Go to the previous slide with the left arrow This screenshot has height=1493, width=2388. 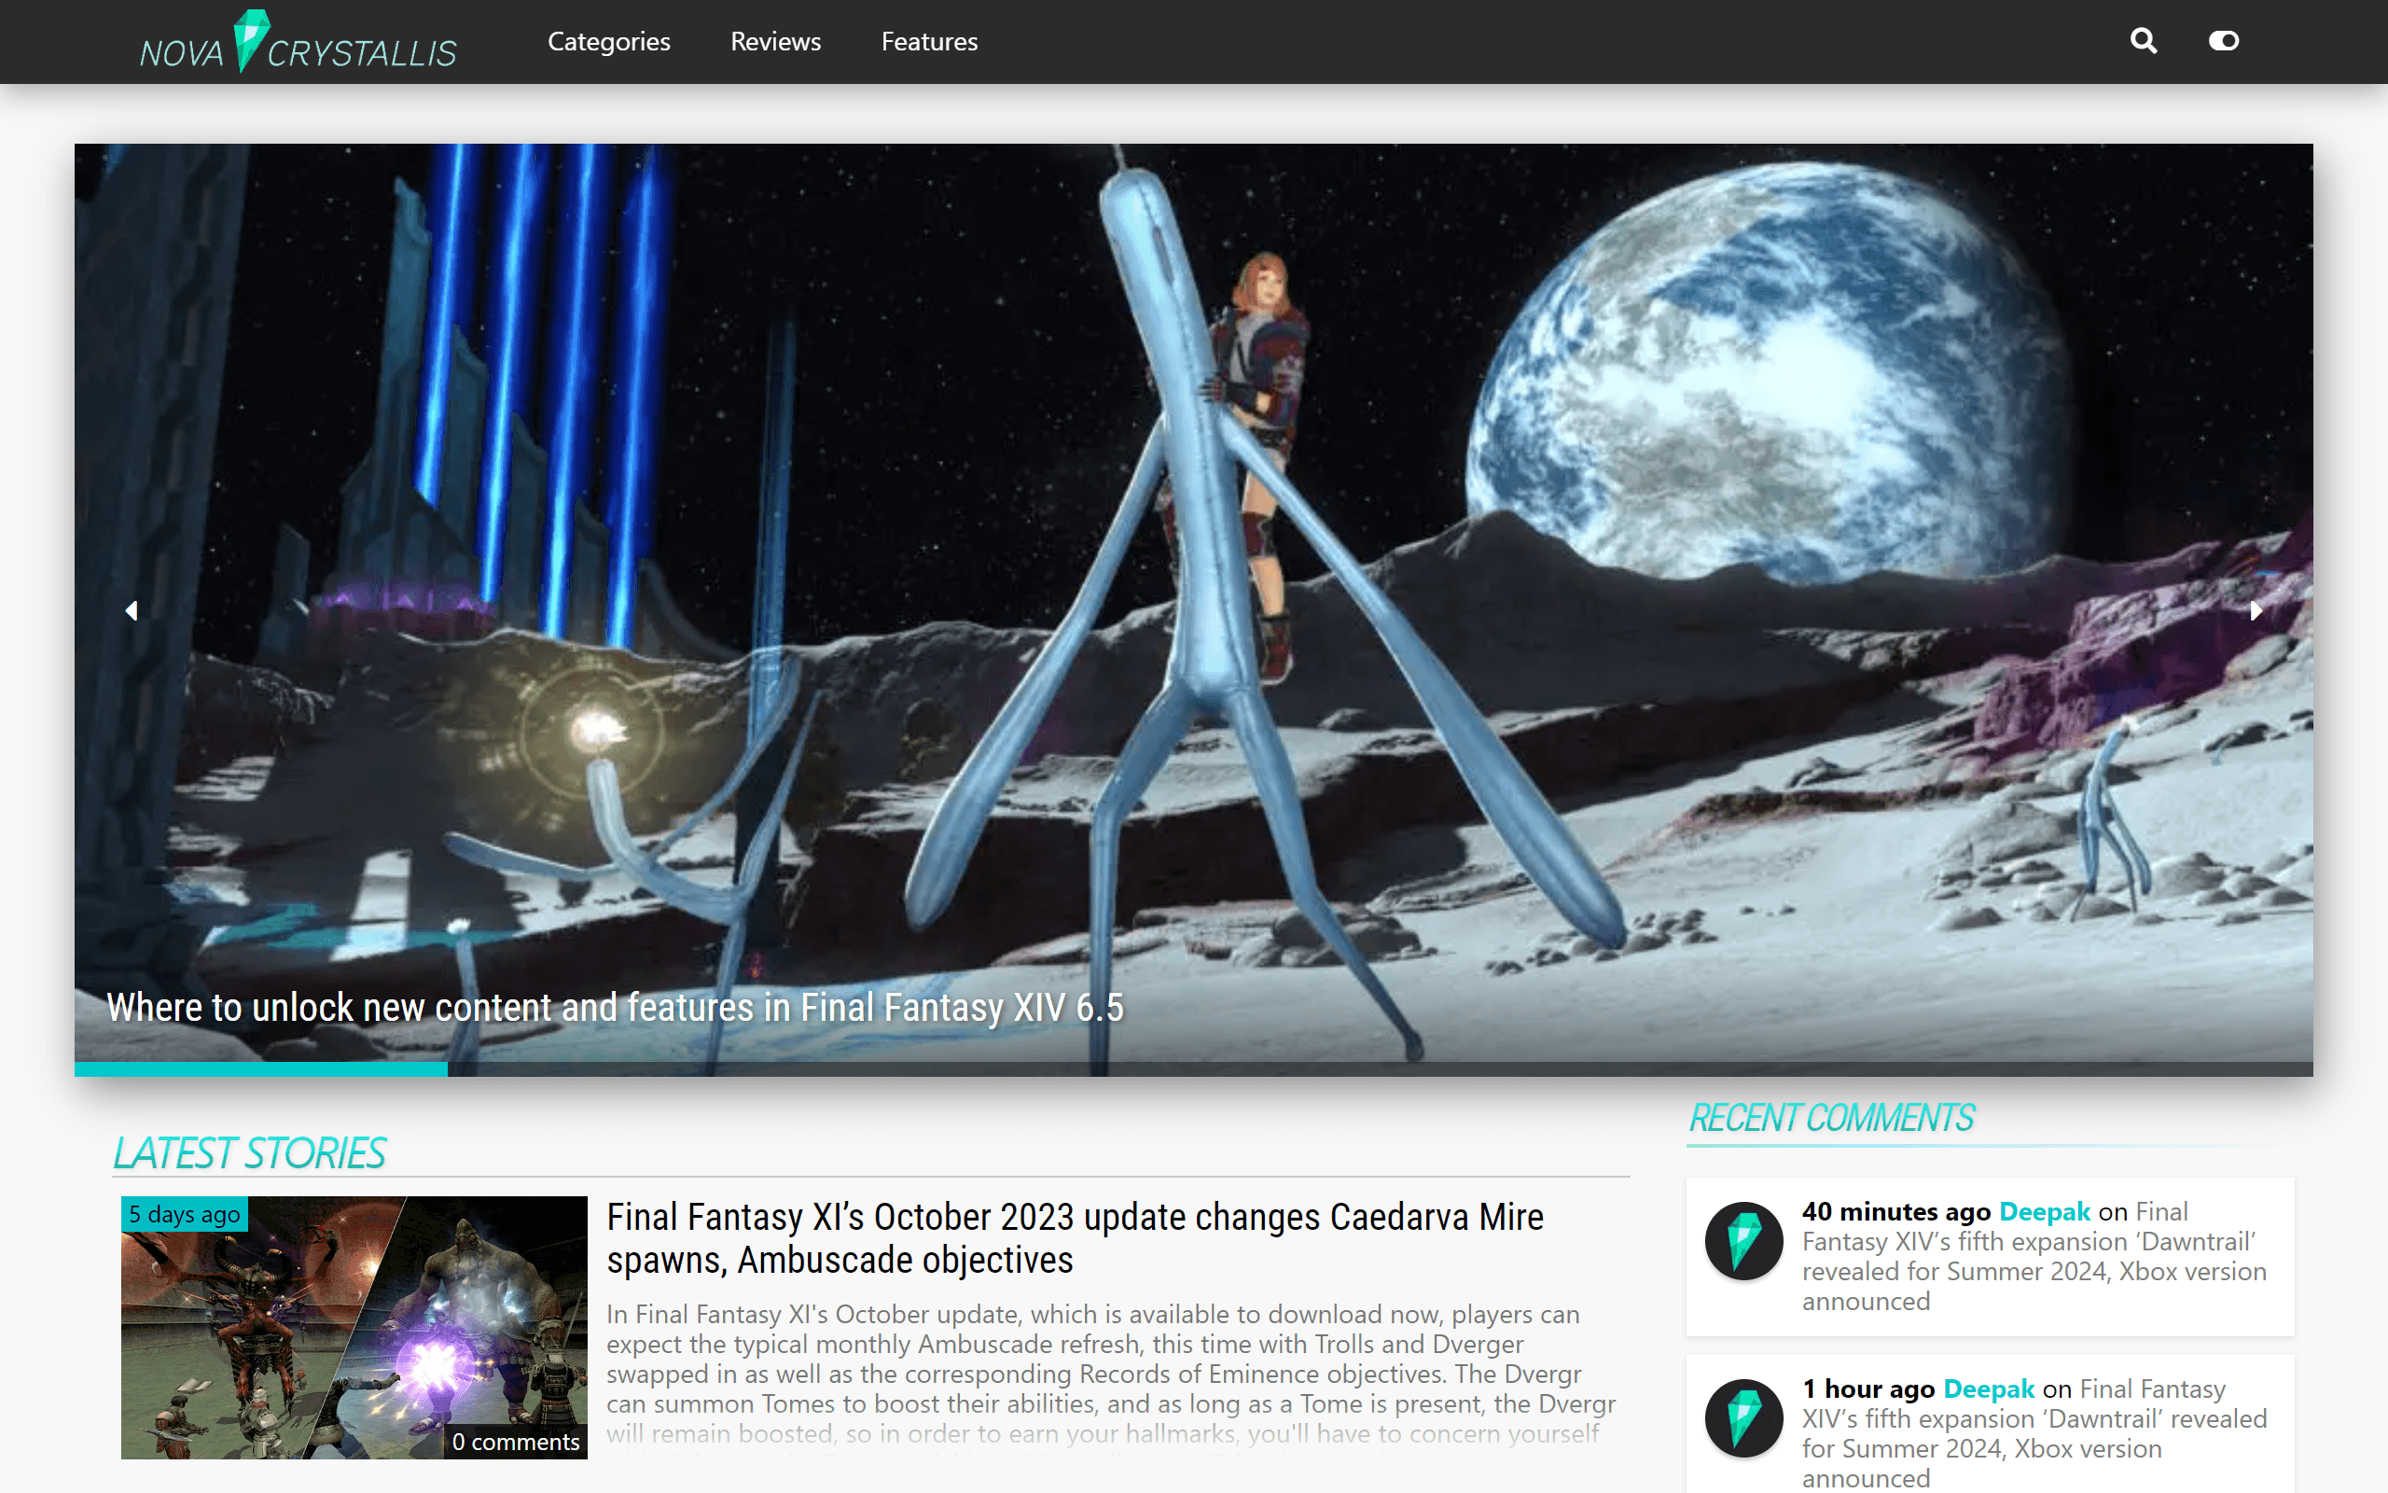pos(132,610)
